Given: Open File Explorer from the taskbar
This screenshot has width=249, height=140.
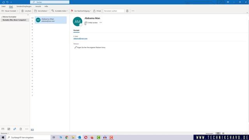Looking at the screenshot, I should pyautogui.click(x=73, y=137).
